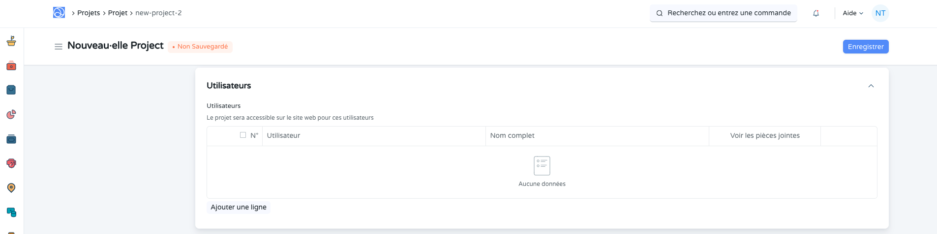
Task: Click the red box sidebar icon
Action: [x=11, y=66]
